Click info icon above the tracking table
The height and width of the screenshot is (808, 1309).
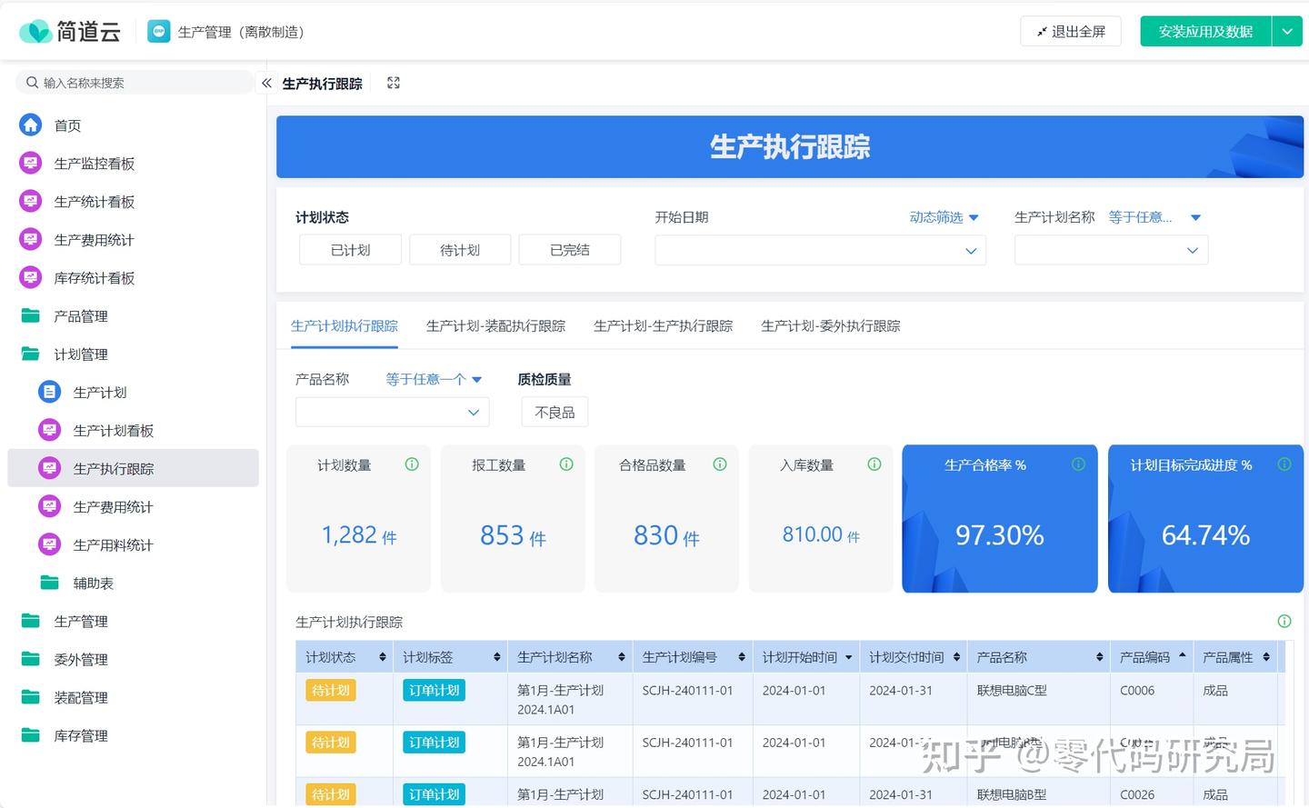pyautogui.click(x=1284, y=622)
